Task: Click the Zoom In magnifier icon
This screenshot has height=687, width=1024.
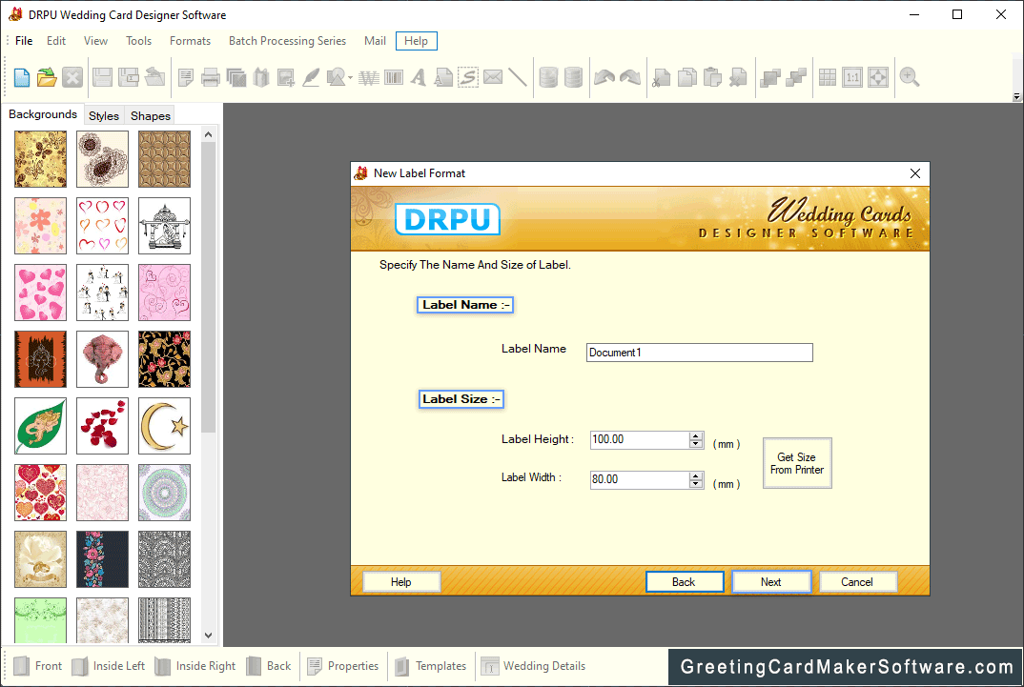Action: [909, 77]
